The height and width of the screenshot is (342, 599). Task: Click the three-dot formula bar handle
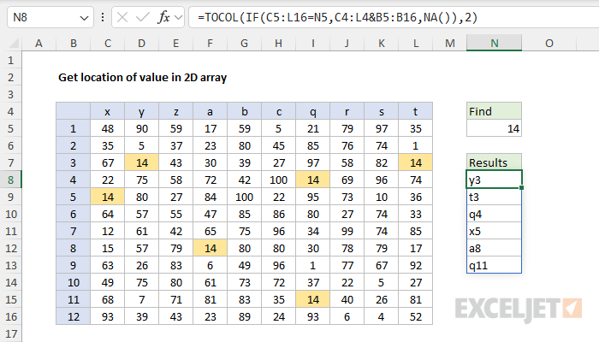[x=103, y=17]
